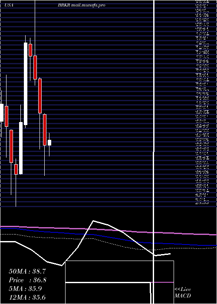The height and width of the screenshot is (304, 217).
Task: Click the 12MA : 35.6 value
Action: tap(27, 297)
